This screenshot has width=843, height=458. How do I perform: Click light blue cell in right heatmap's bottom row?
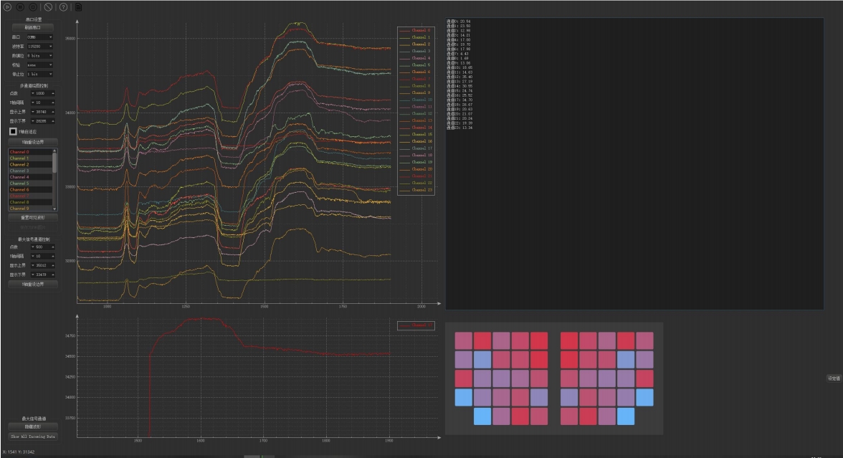pyautogui.click(x=626, y=416)
